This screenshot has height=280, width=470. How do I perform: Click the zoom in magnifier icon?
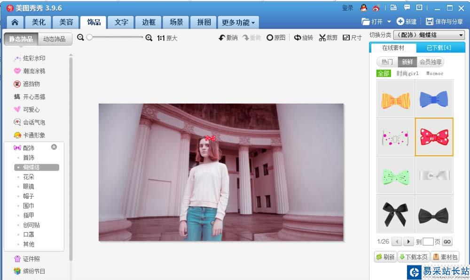pos(149,38)
